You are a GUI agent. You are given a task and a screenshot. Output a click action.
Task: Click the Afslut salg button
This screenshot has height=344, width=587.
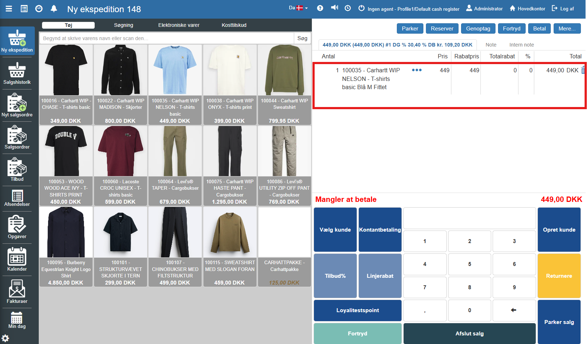[470, 334]
